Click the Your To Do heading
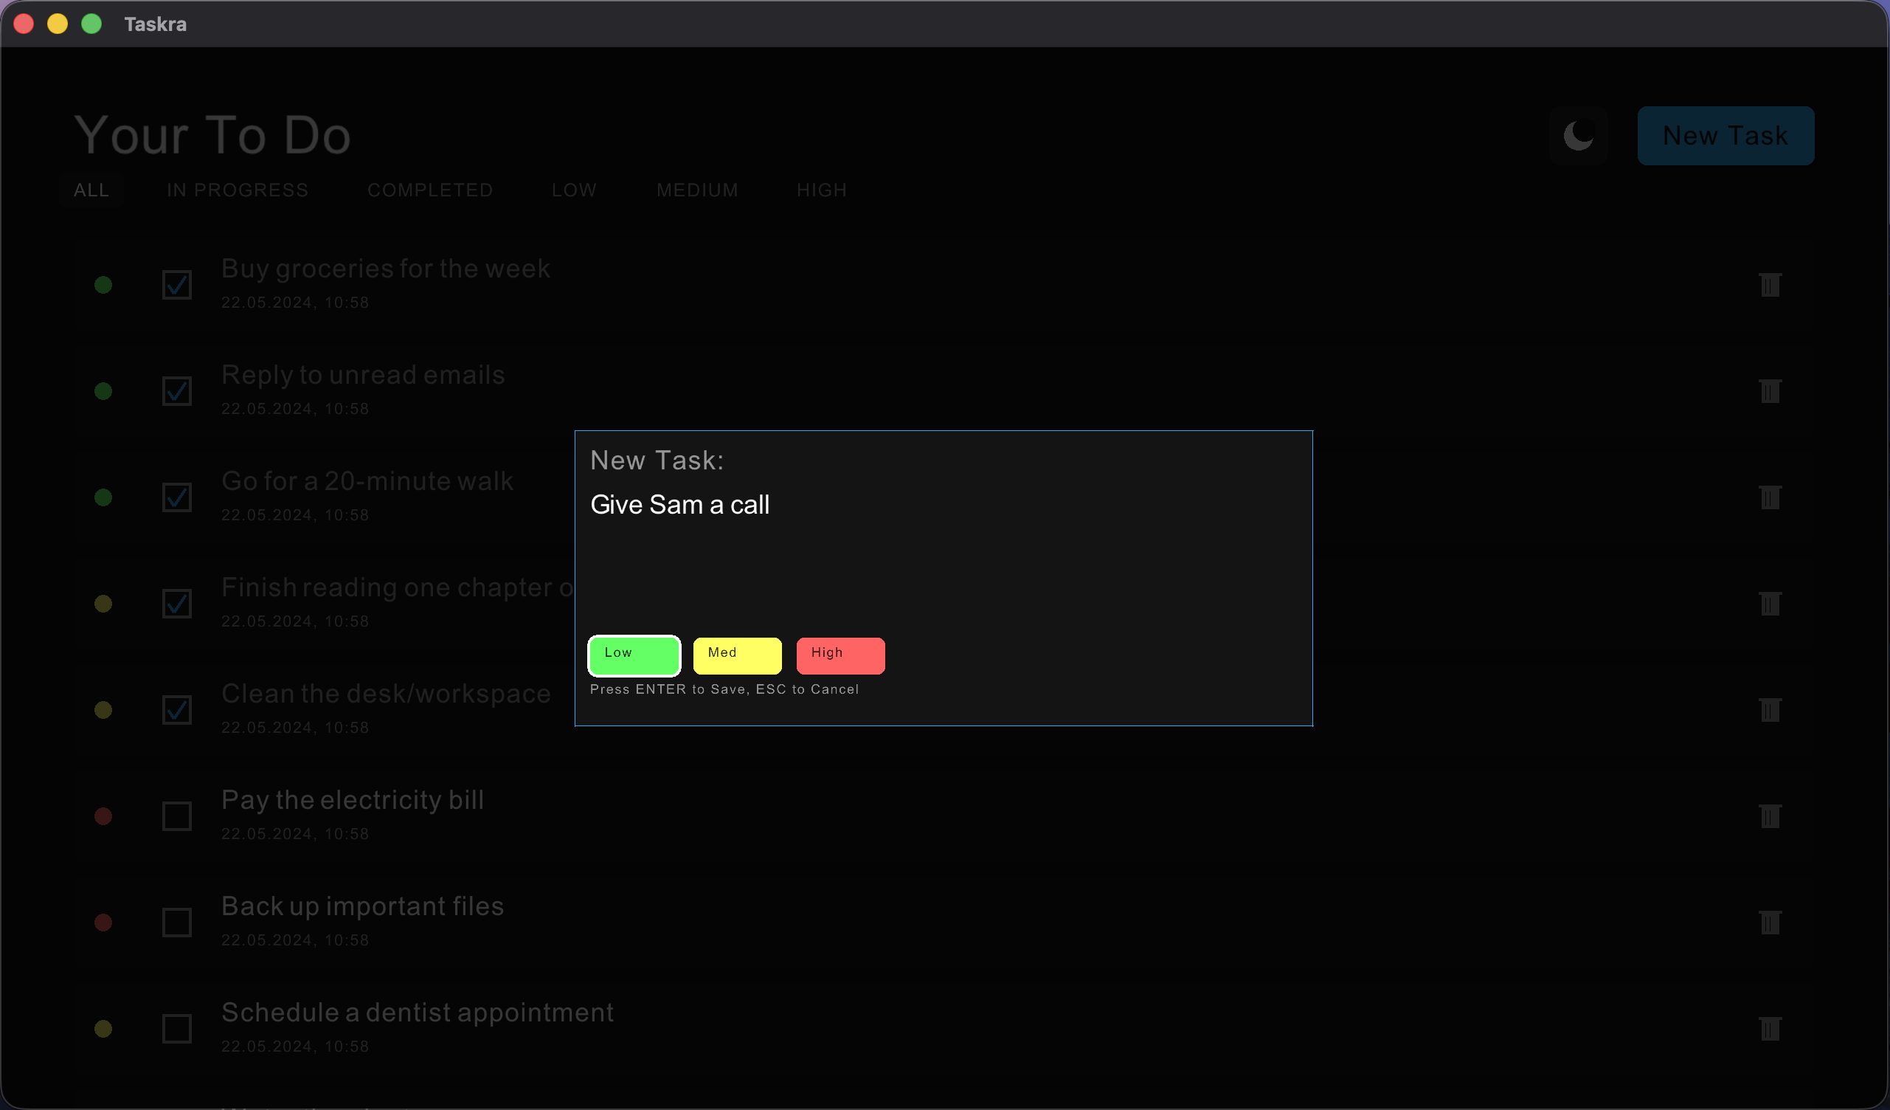Viewport: 1890px width, 1110px height. click(212, 135)
